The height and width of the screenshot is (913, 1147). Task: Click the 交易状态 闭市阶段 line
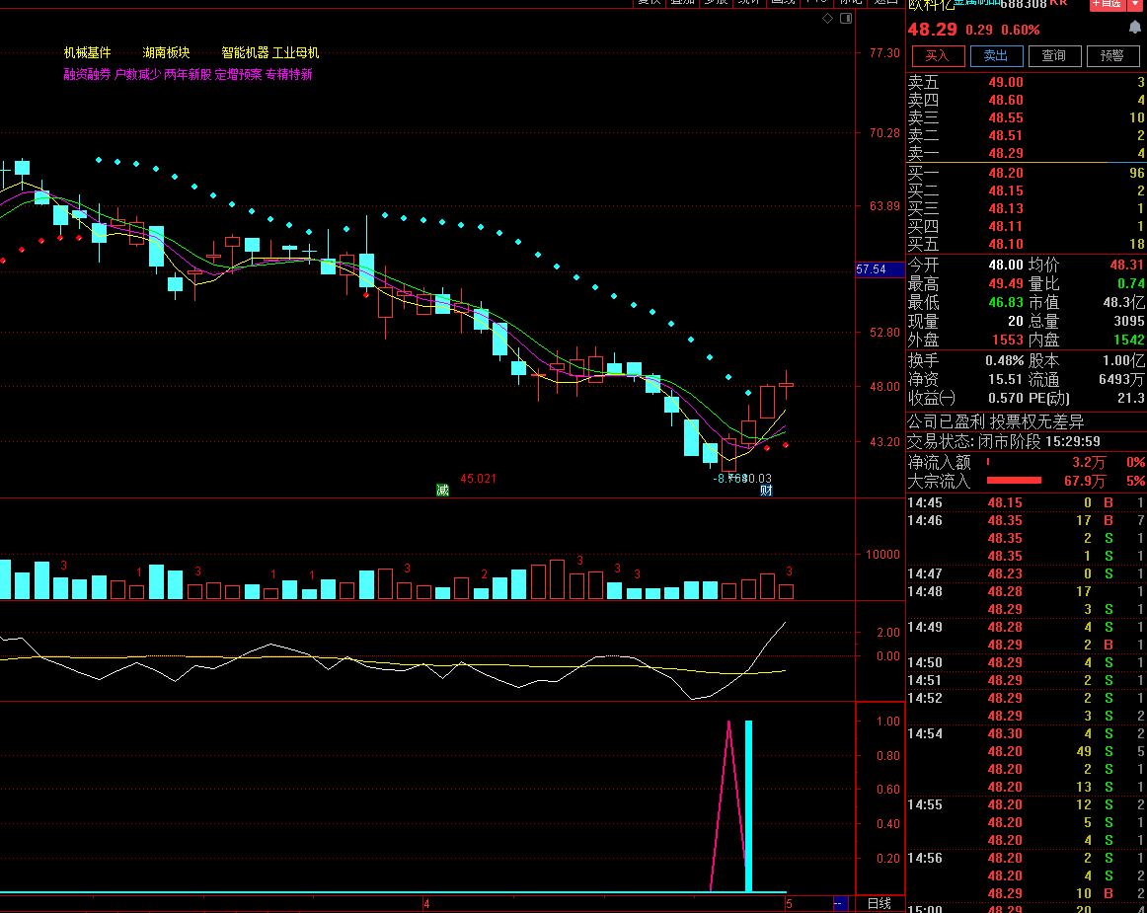click(x=1004, y=441)
